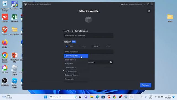The width and height of the screenshot is (177, 100).
Task: Open Task View from the taskbar
Action: point(80,97)
